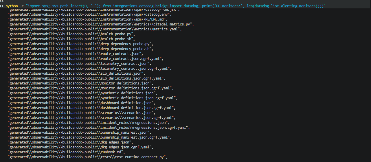
Task: Select the regressions.json path line
Action: pyautogui.click(x=88, y=123)
